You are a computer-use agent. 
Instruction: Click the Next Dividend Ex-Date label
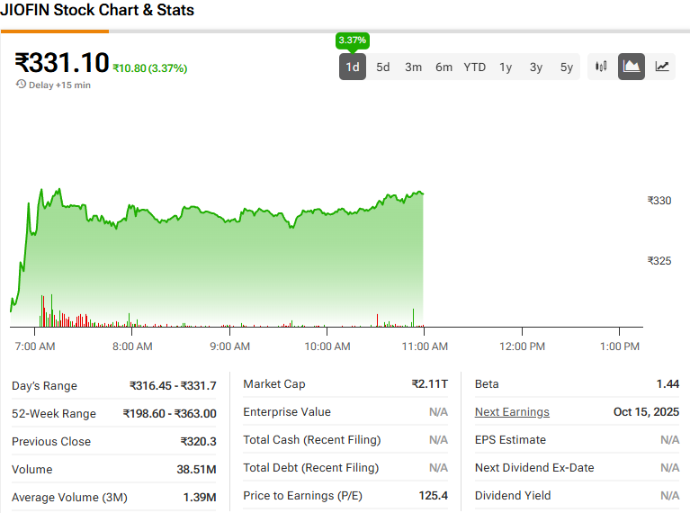pos(534,468)
